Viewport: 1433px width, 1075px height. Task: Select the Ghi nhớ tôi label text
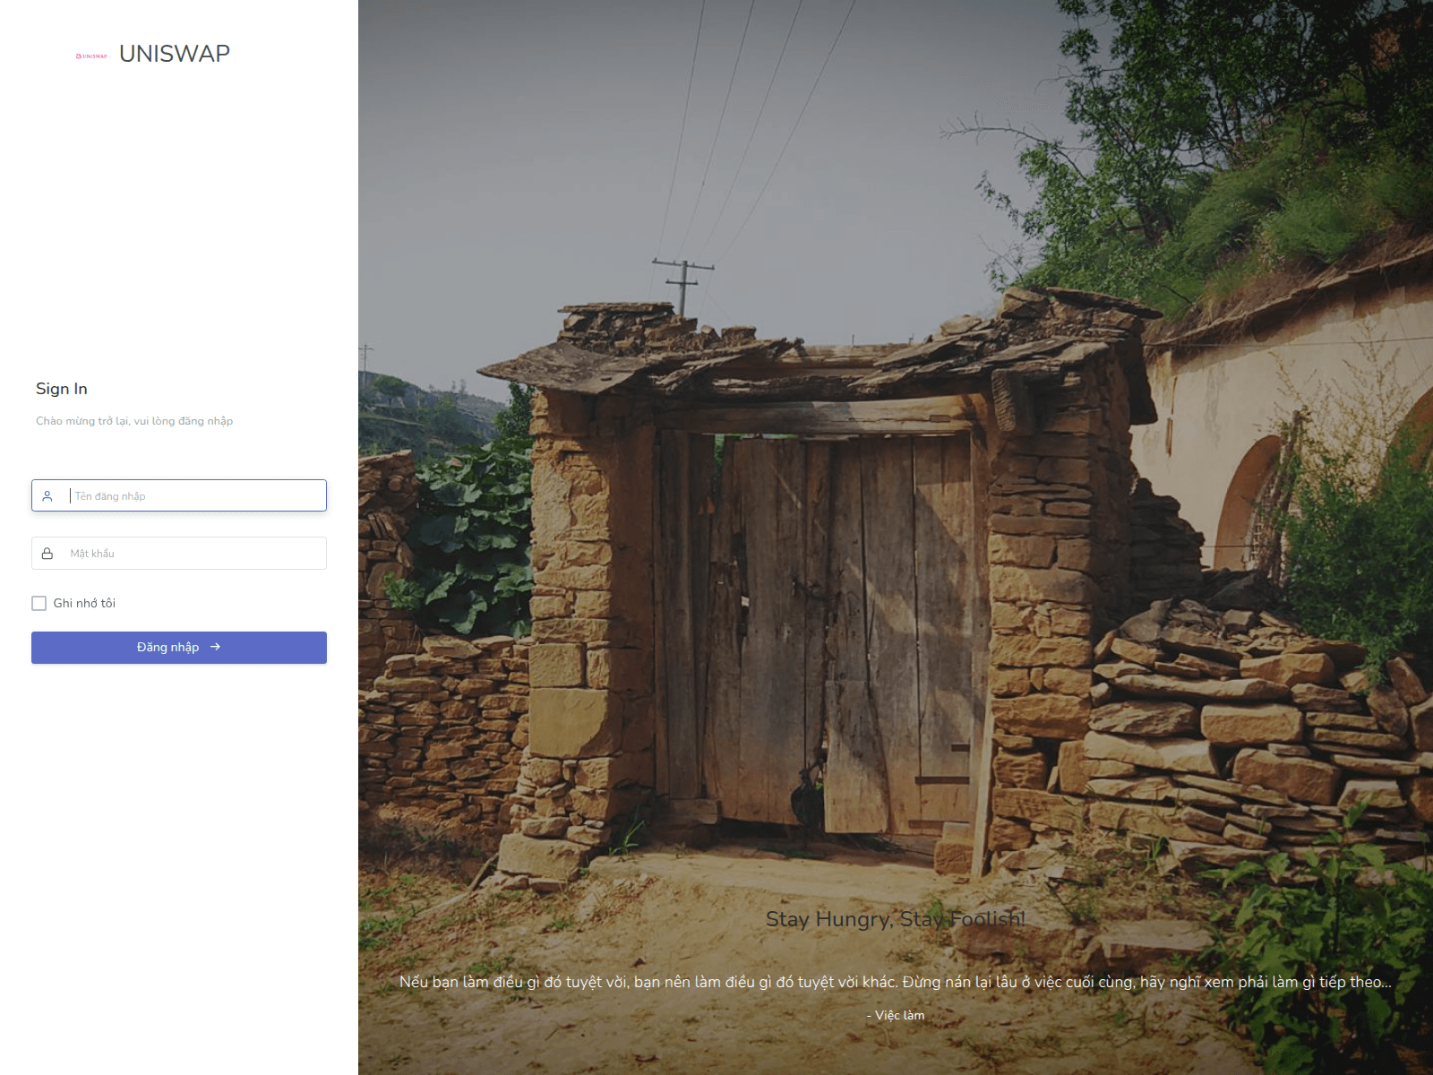click(x=84, y=604)
